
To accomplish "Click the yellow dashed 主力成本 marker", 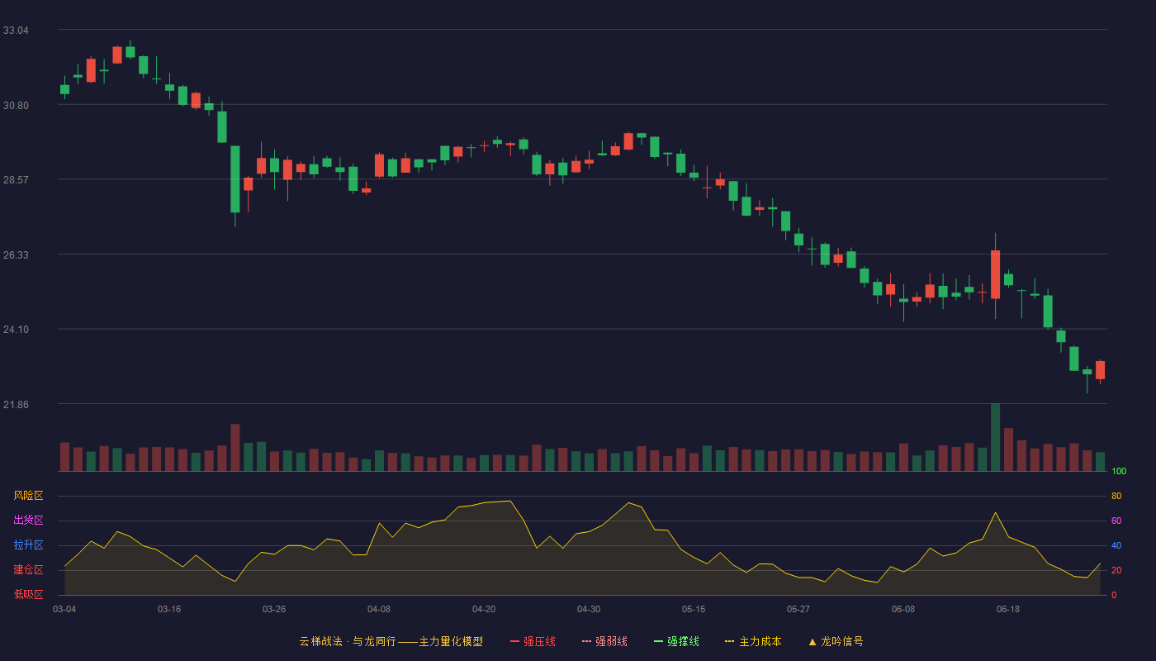I will coord(729,641).
